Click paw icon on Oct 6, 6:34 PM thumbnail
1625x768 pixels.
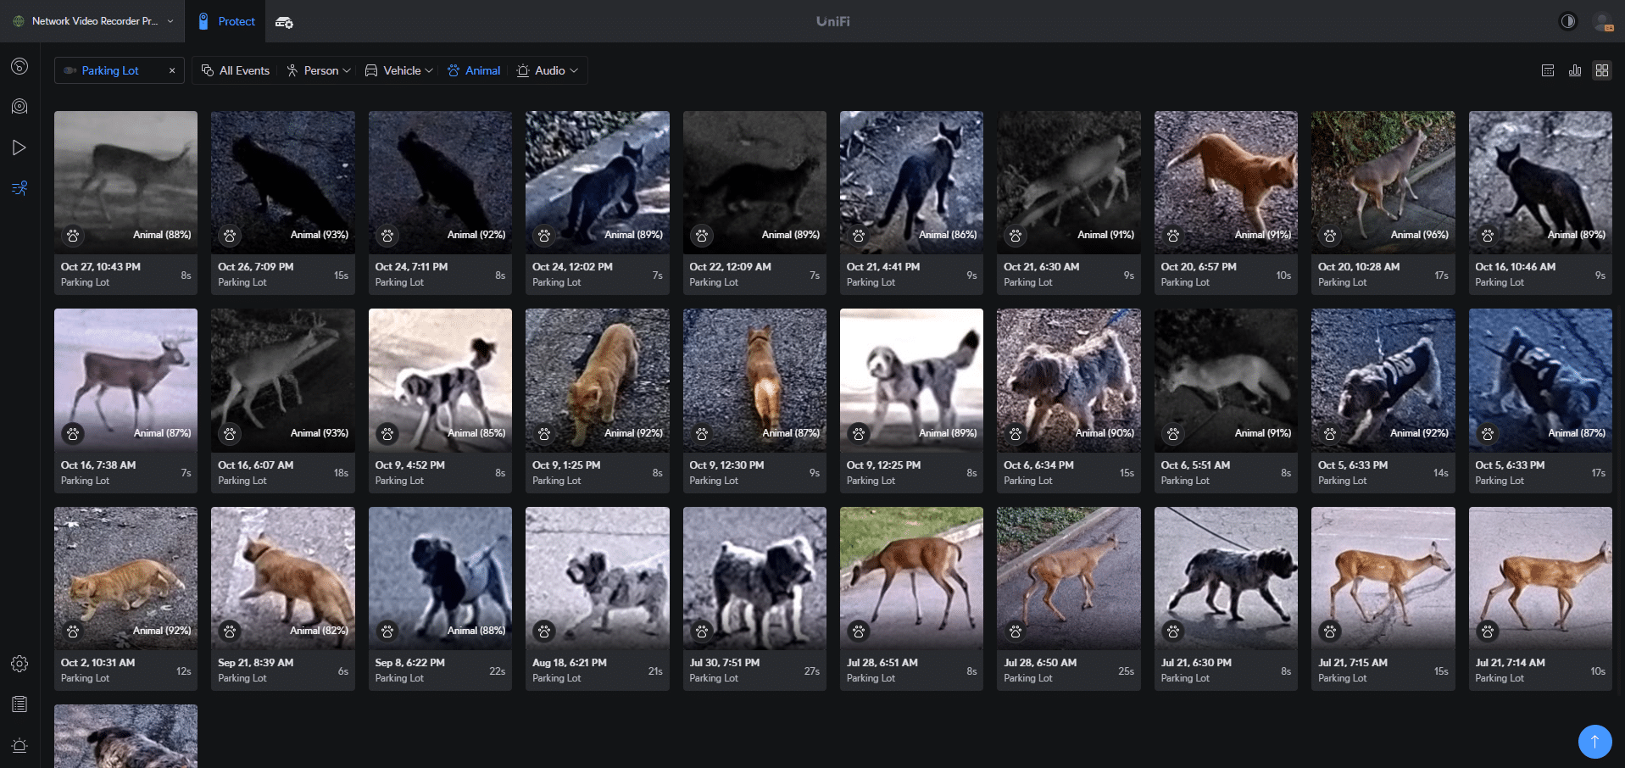click(x=1016, y=434)
